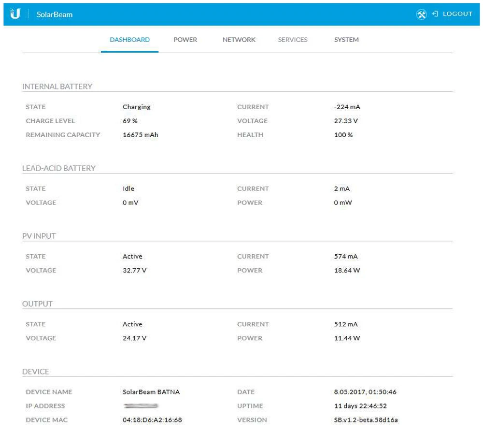Click the PV Input section heading
The width and height of the screenshot is (483, 434).
39,236
